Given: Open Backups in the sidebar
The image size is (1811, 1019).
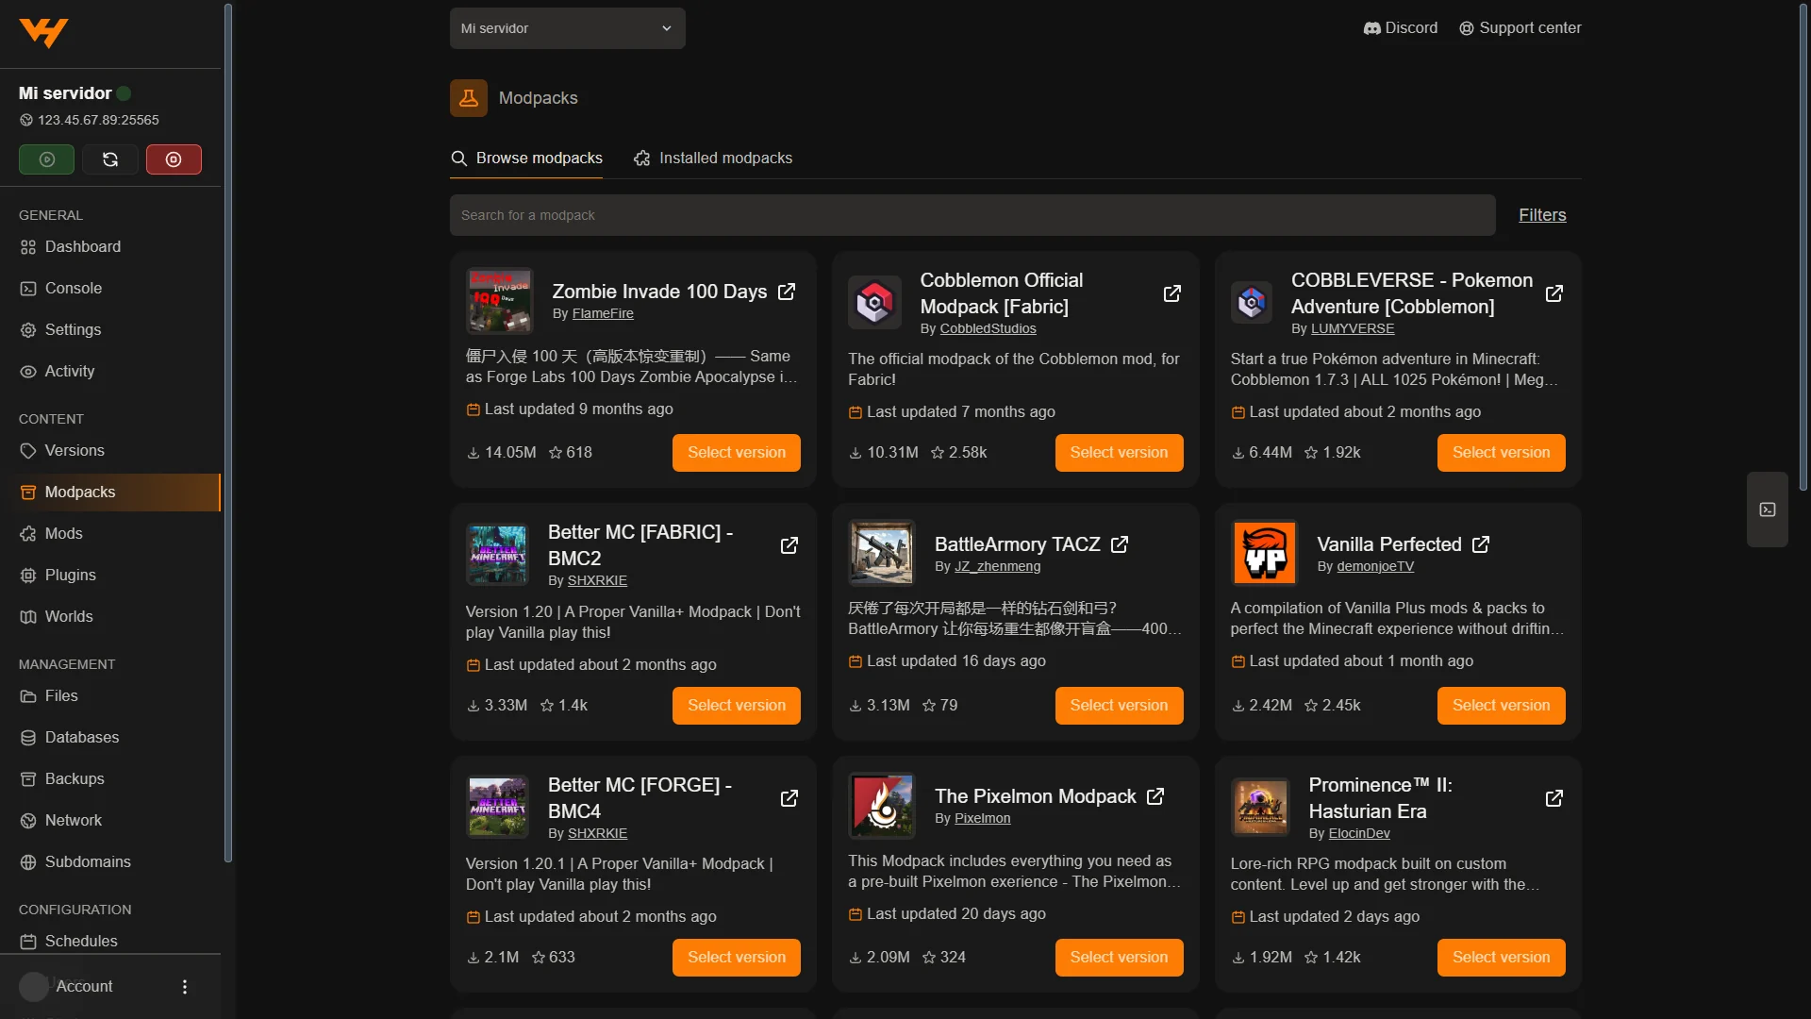Looking at the screenshot, I should tap(110, 779).
